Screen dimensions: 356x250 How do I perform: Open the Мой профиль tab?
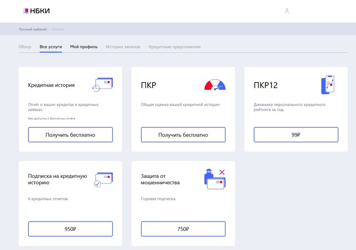click(84, 47)
